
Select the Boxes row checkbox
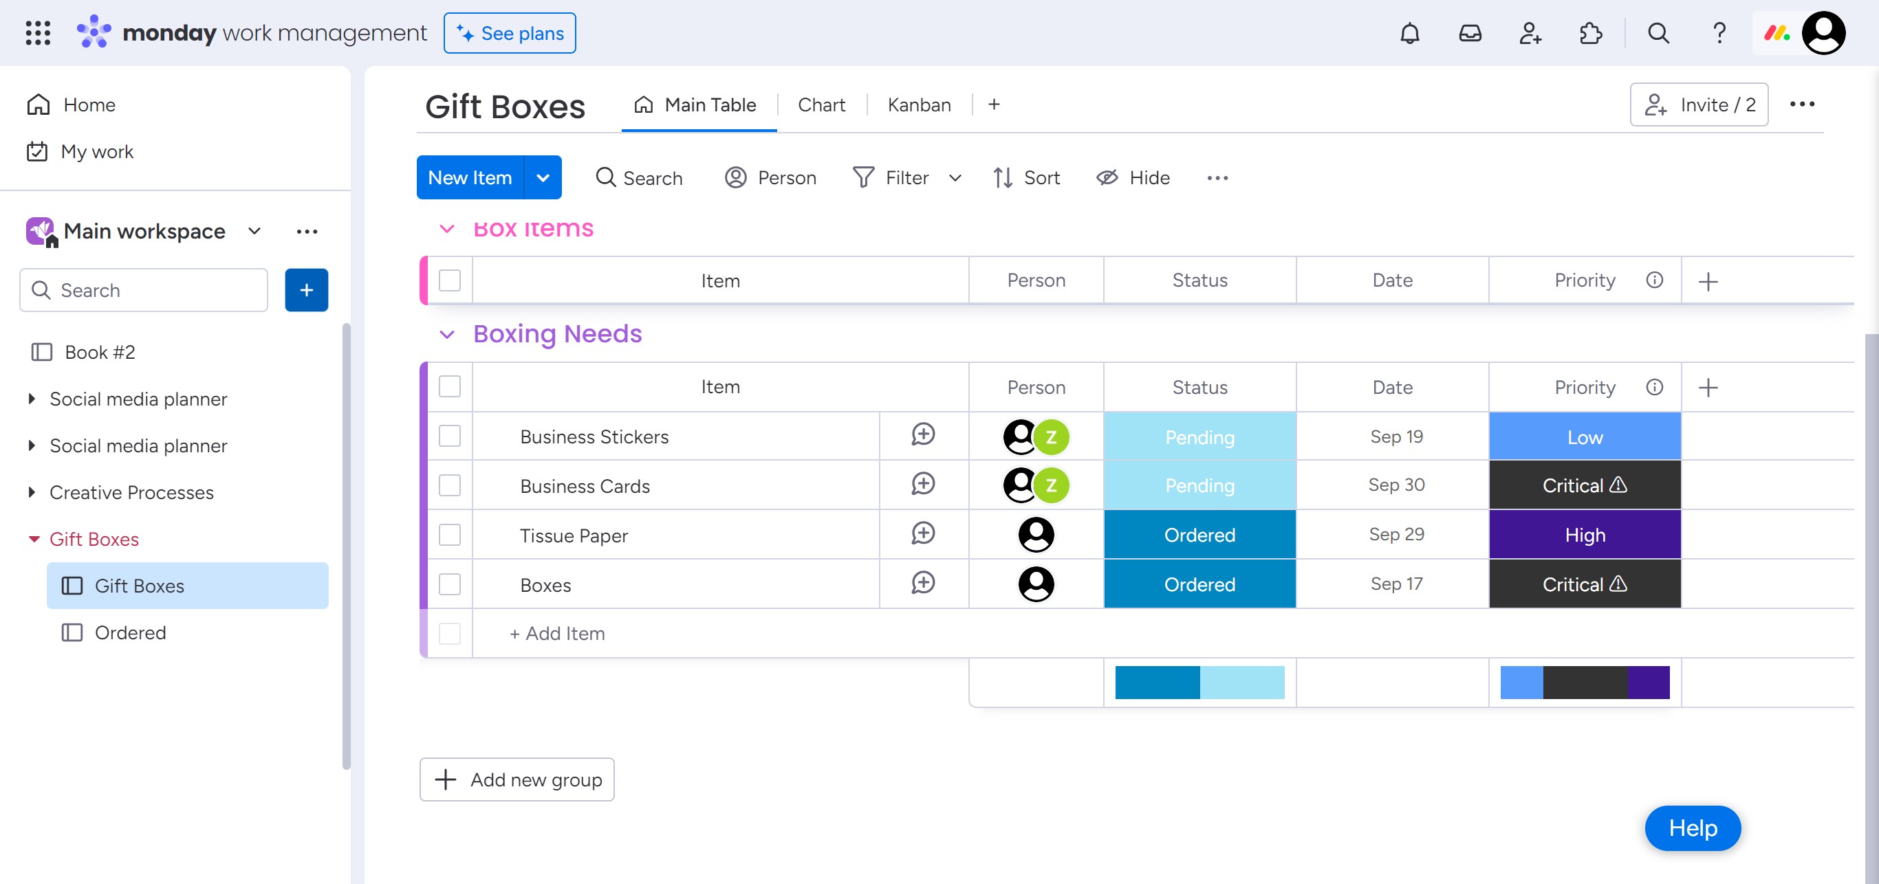[x=449, y=584]
